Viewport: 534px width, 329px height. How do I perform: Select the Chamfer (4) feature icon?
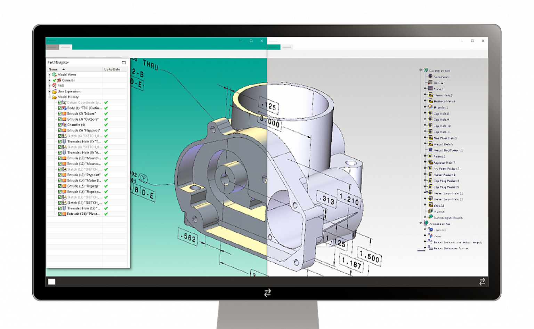coord(64,125)
